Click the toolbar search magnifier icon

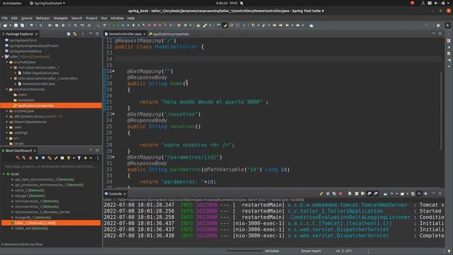pyautogui.click(x=427, y=25)
